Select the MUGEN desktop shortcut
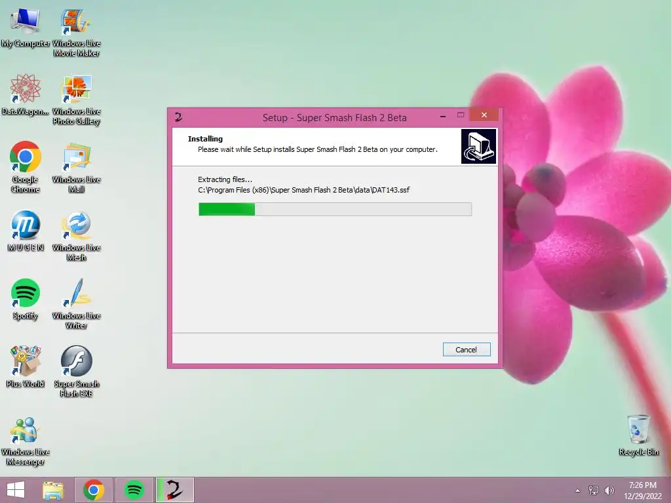Image resolution: width=671 pixels, height=503 pixels. coord(26,231)
